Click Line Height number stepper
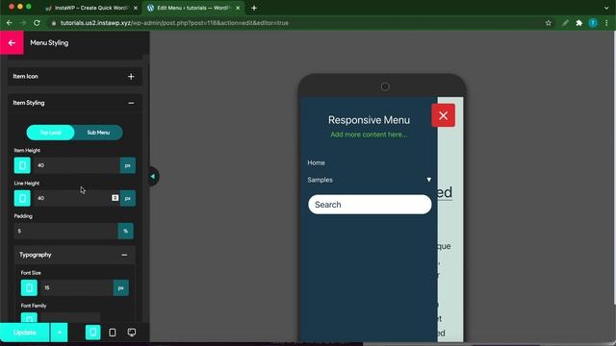 (x=115, y=198)
